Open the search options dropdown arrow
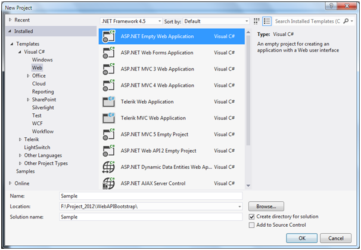This screenshot has width=361, height=250. [352, 21]
